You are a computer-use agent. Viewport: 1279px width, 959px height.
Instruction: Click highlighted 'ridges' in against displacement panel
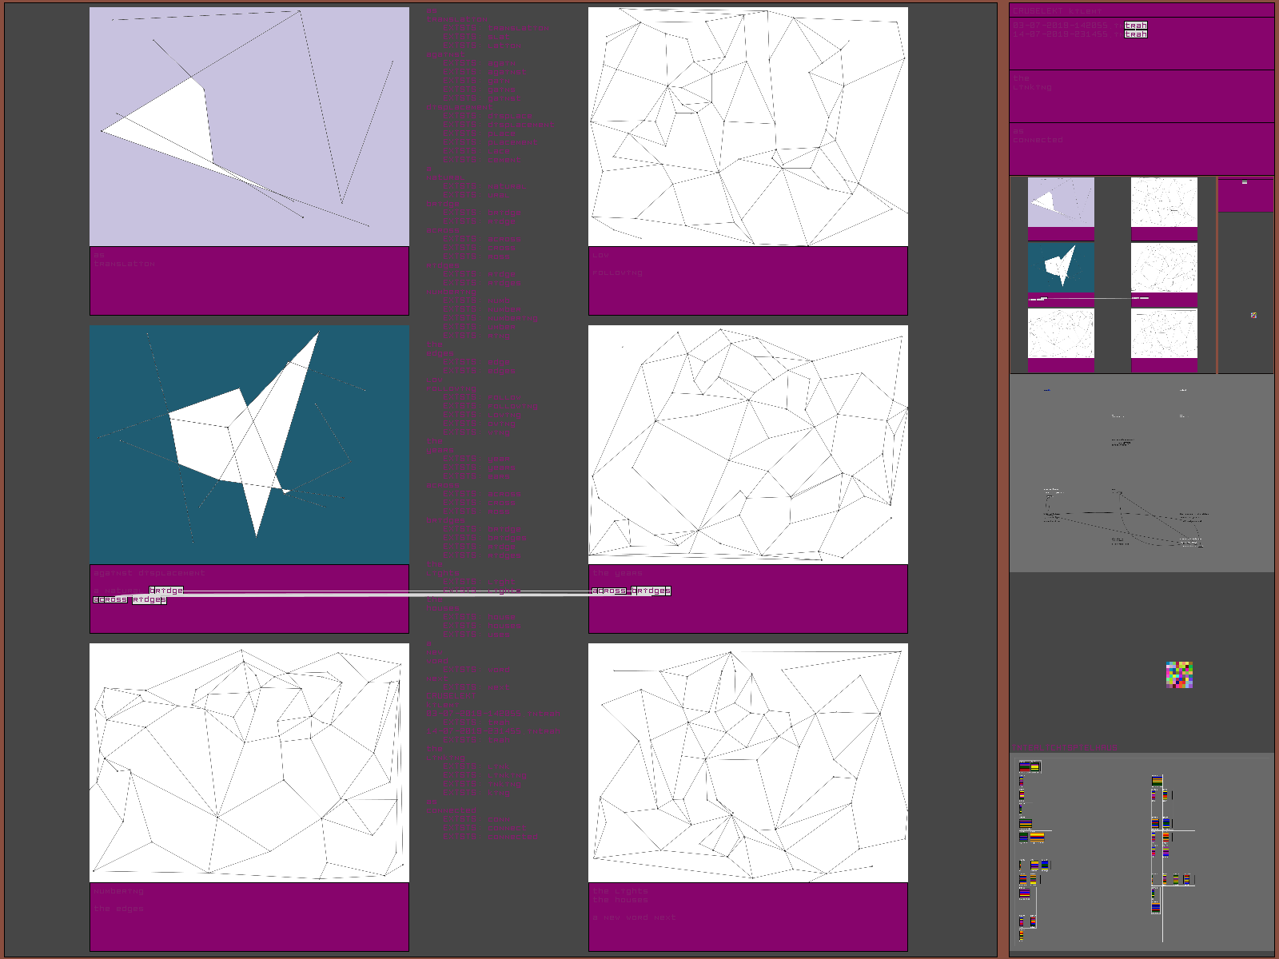(149, 599)
